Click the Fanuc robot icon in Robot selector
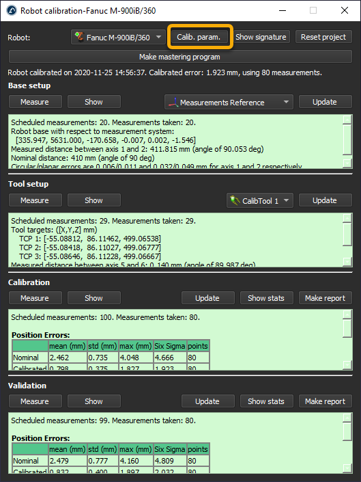Viewport: 361px width, 482px height. (x=79, y=37)
